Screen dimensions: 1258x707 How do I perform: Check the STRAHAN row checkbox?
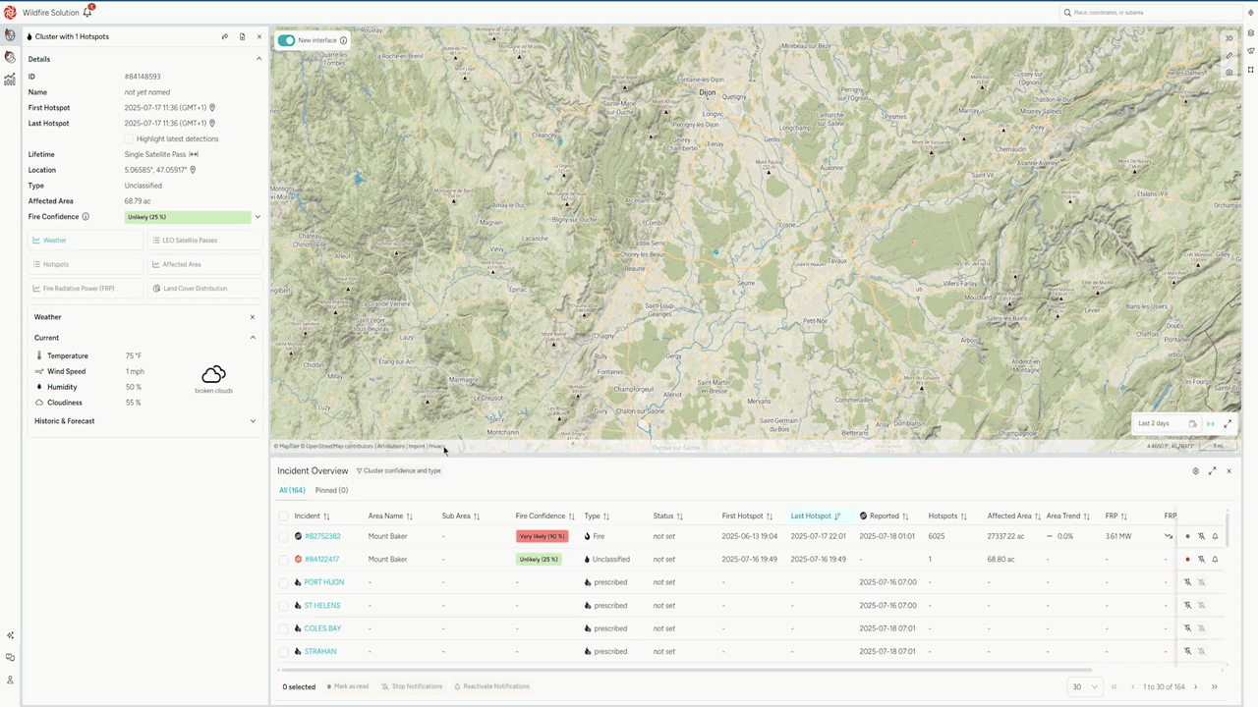pos(284,651)
